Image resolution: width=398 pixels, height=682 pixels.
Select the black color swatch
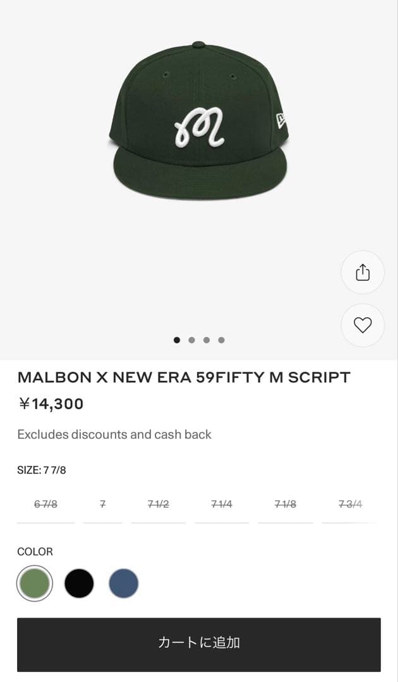[79, 583]
